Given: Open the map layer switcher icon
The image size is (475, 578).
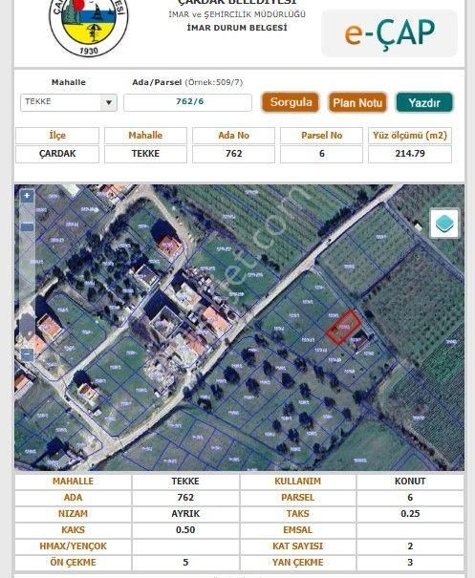Looking at the screenshot, I should [444, 224].
